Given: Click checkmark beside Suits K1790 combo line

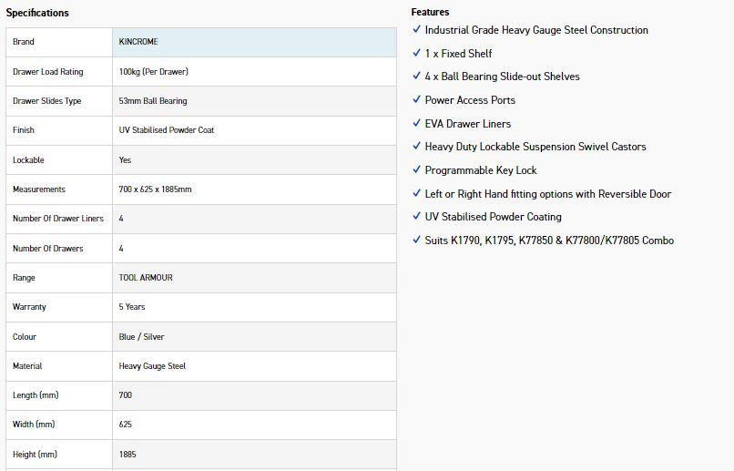Looking at the screenshot, I should tap(416, 240).
